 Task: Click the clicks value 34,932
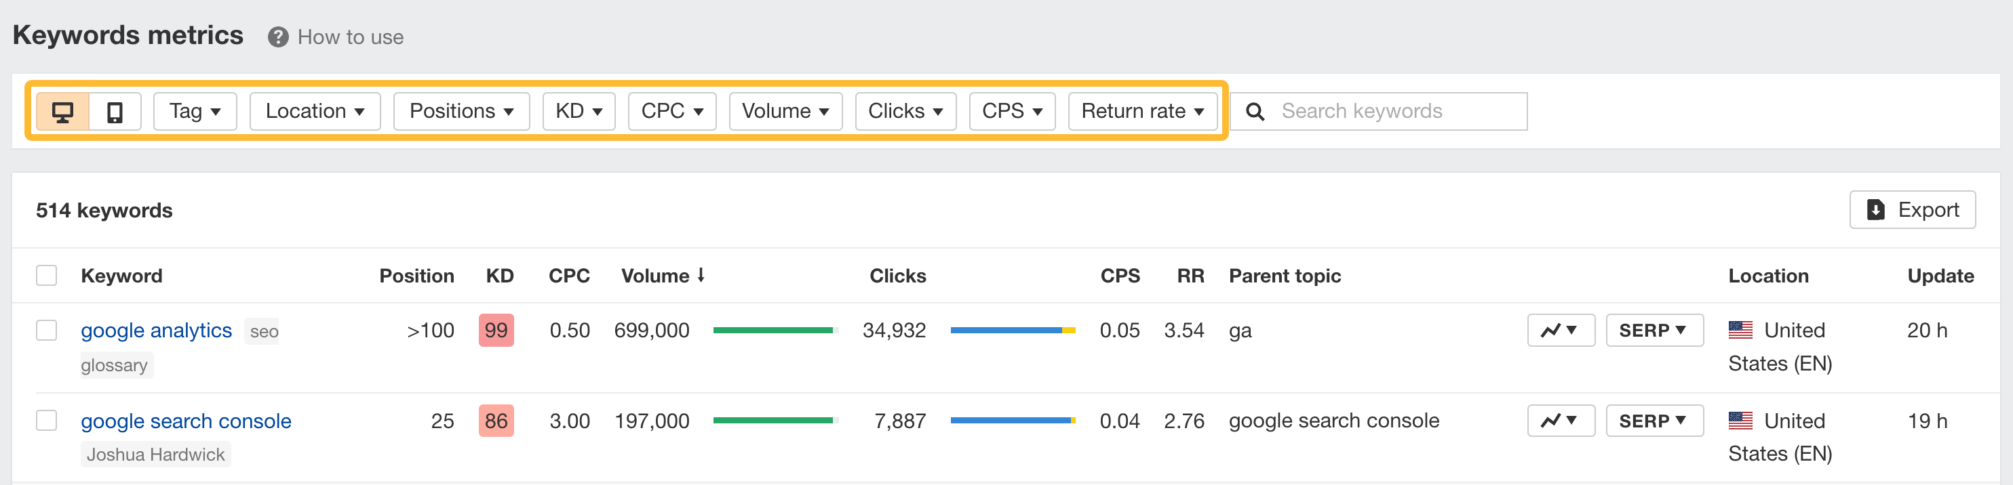894,331
